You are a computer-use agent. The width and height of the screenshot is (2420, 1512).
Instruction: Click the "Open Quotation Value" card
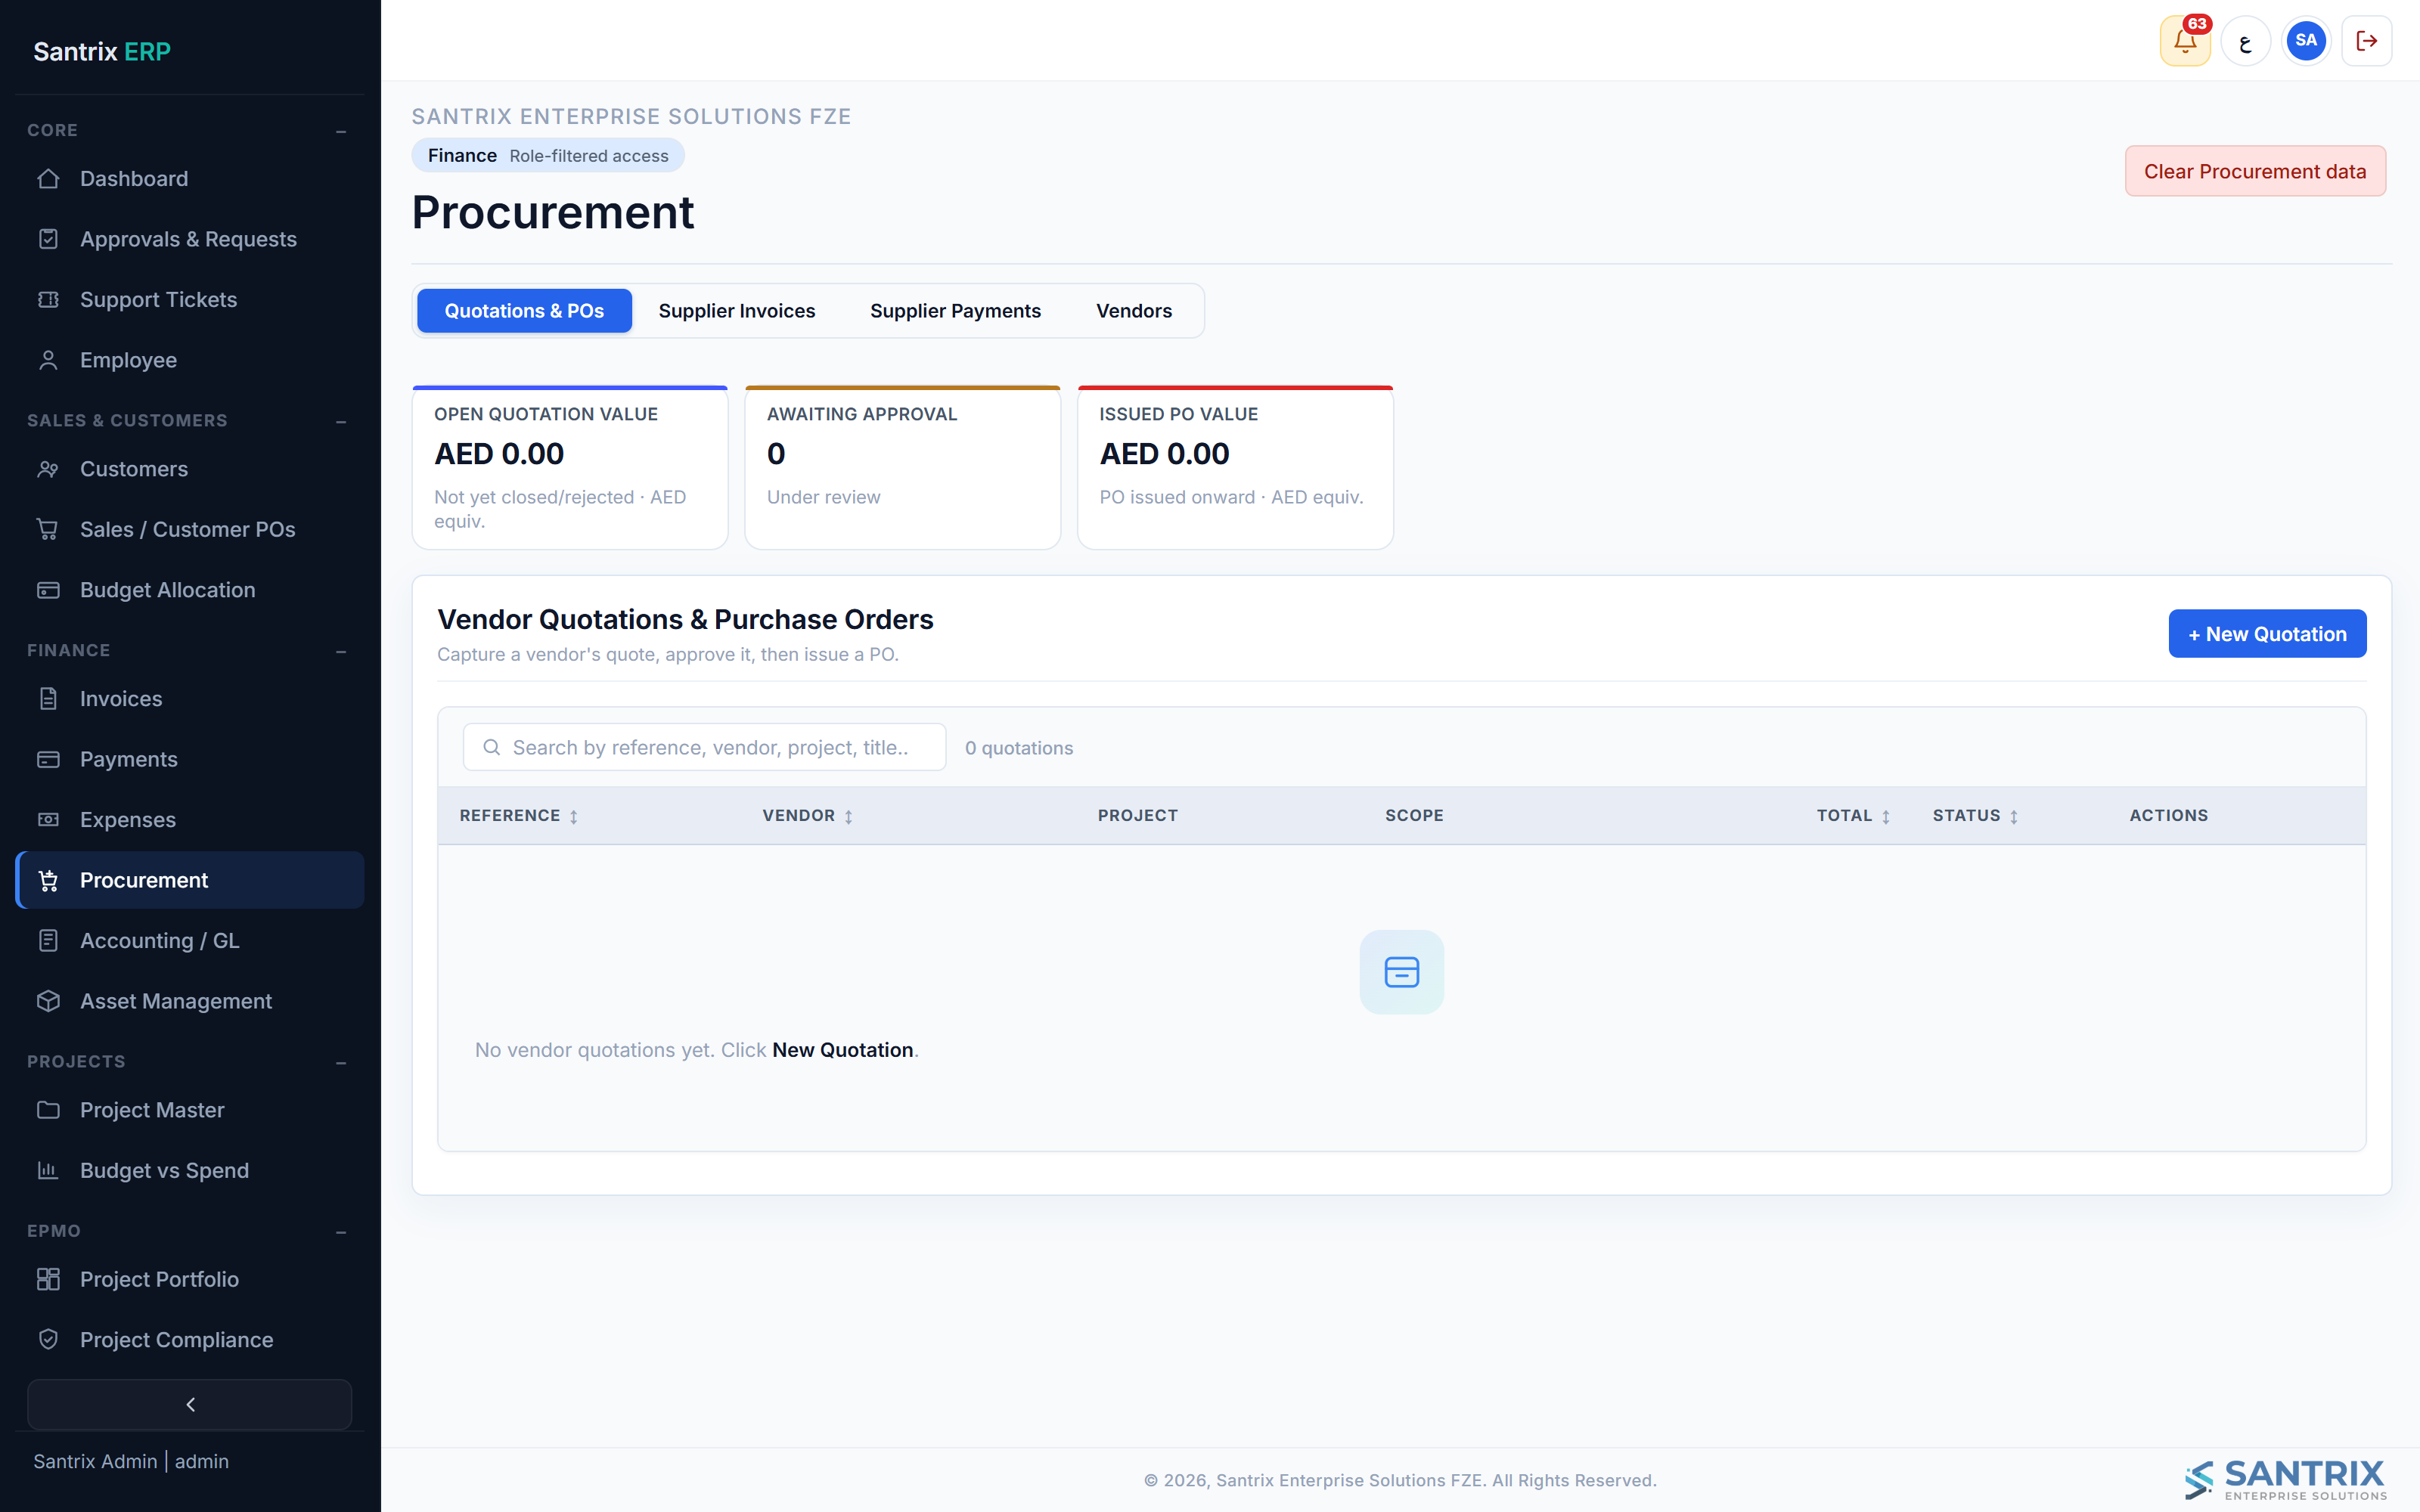click(x=570, y=468)
